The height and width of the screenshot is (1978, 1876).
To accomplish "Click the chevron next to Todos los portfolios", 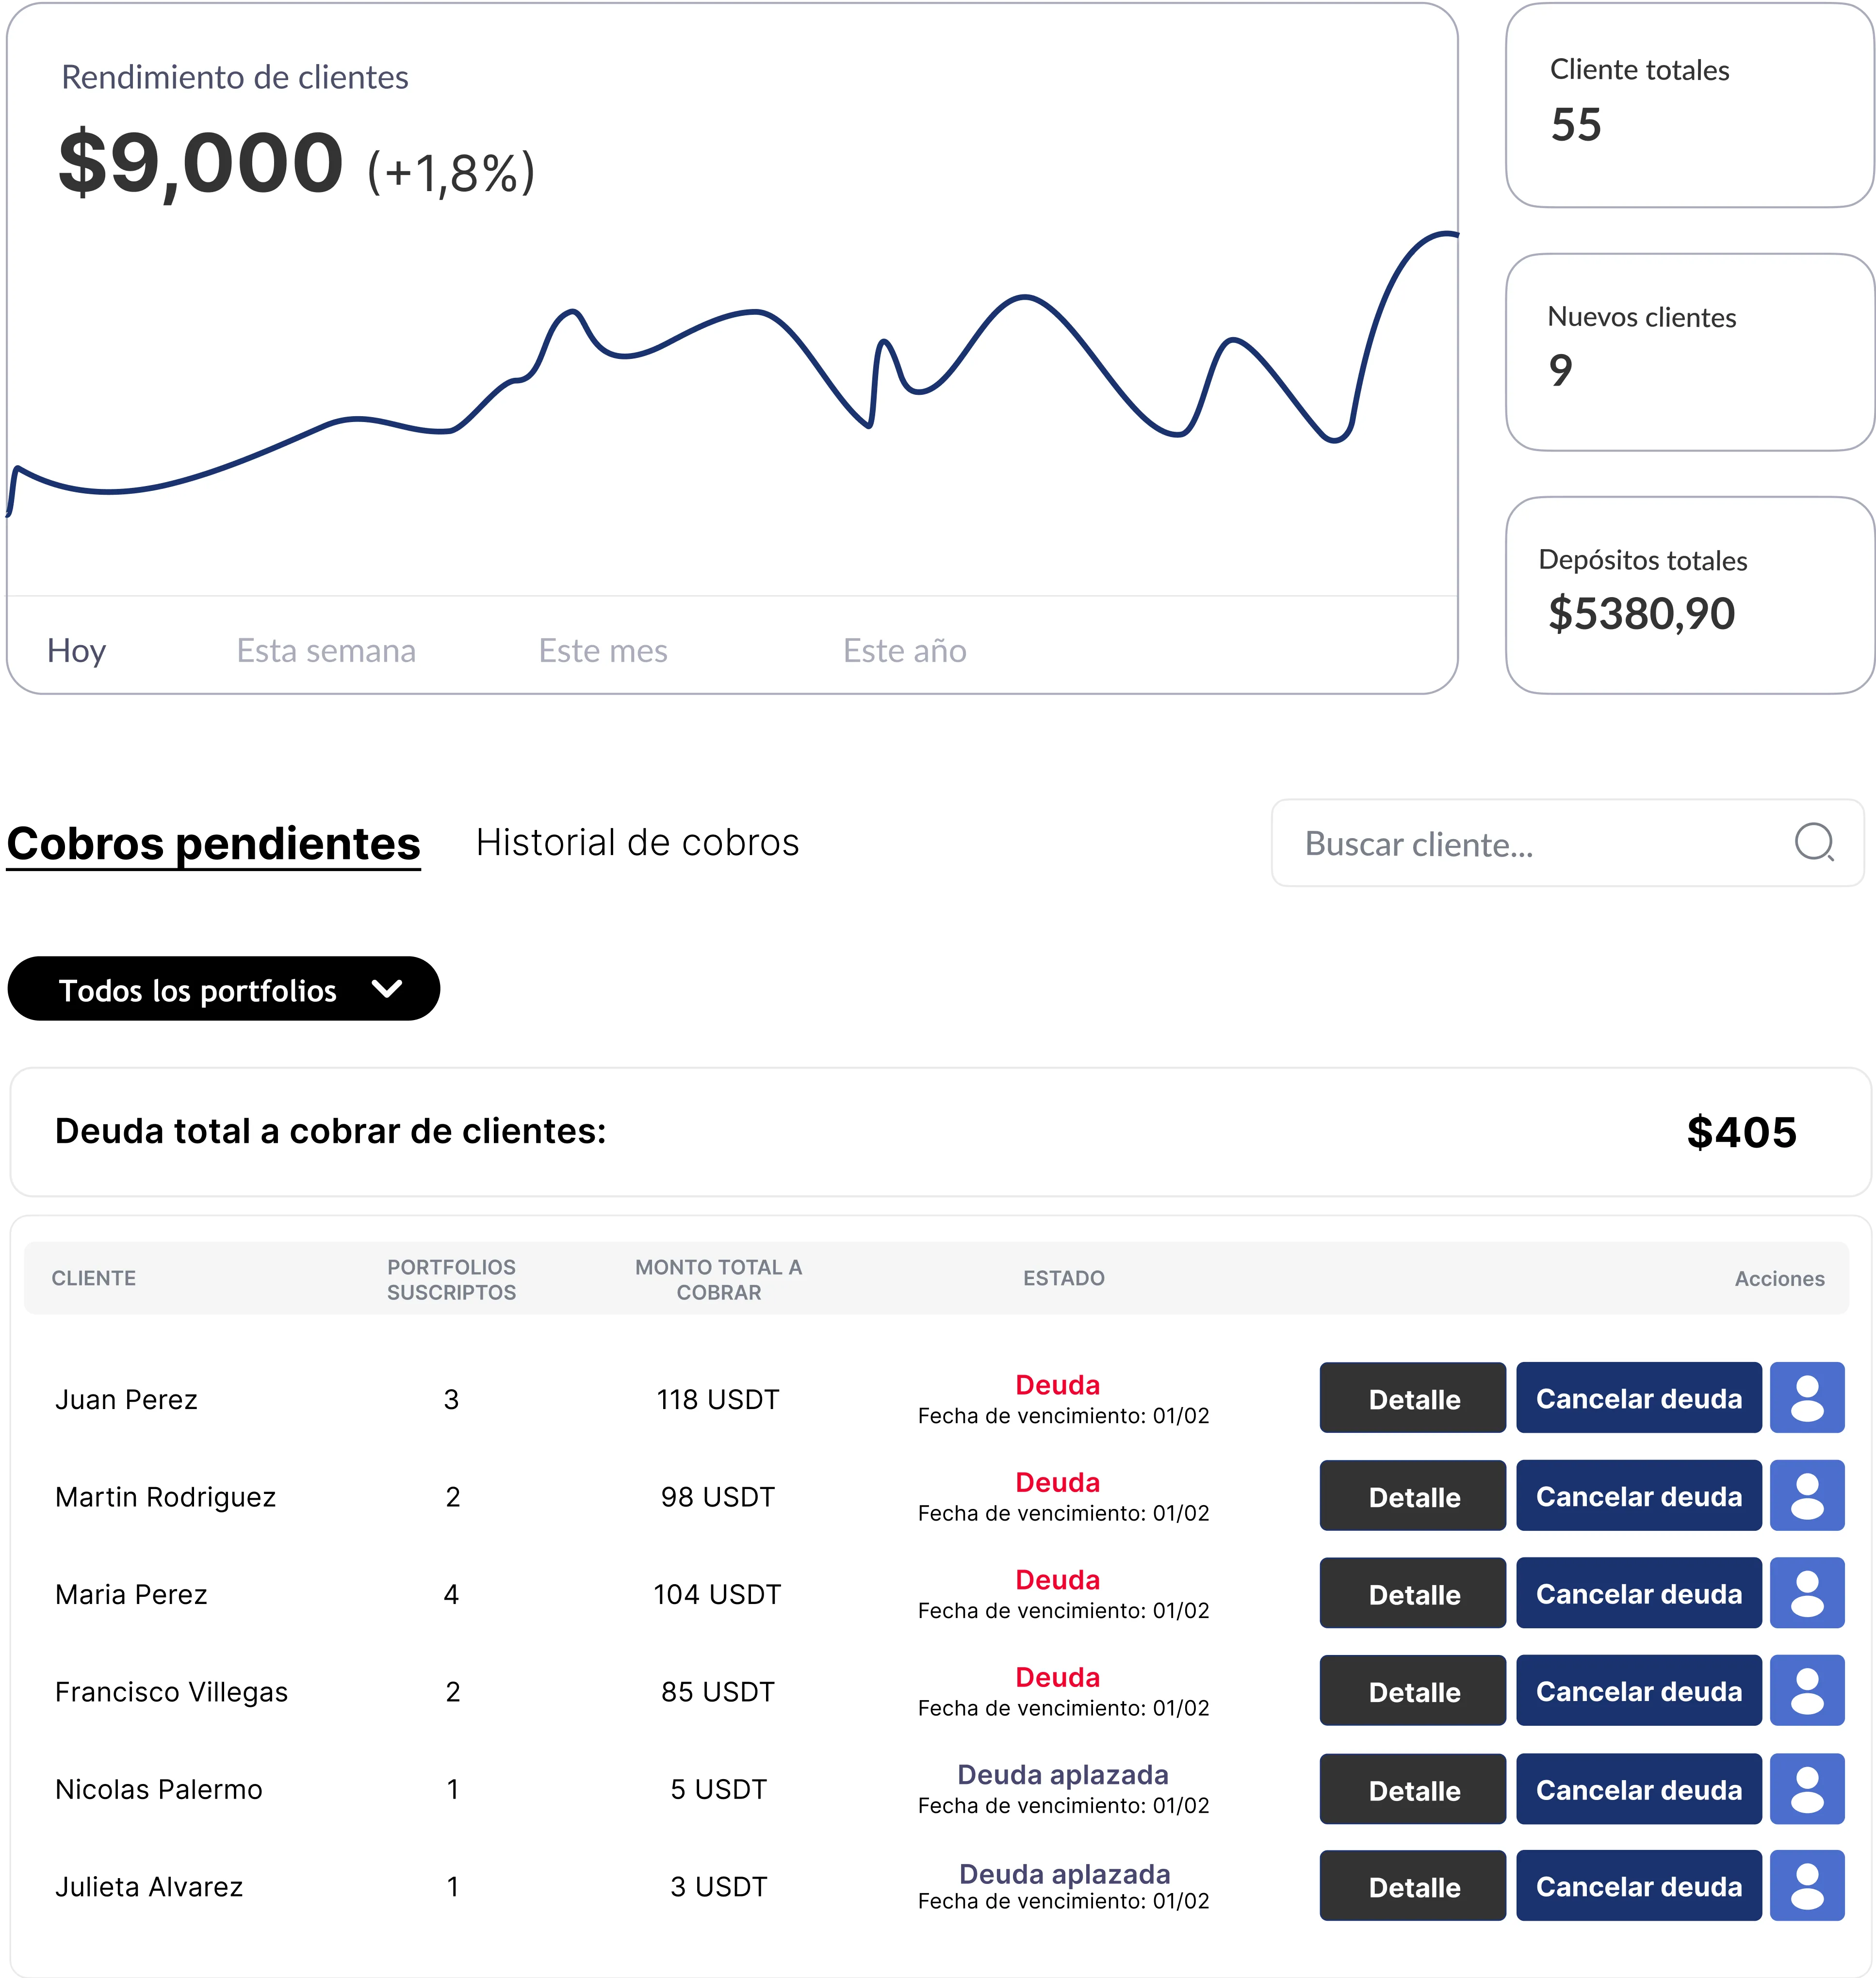I will tap(387, 989).
